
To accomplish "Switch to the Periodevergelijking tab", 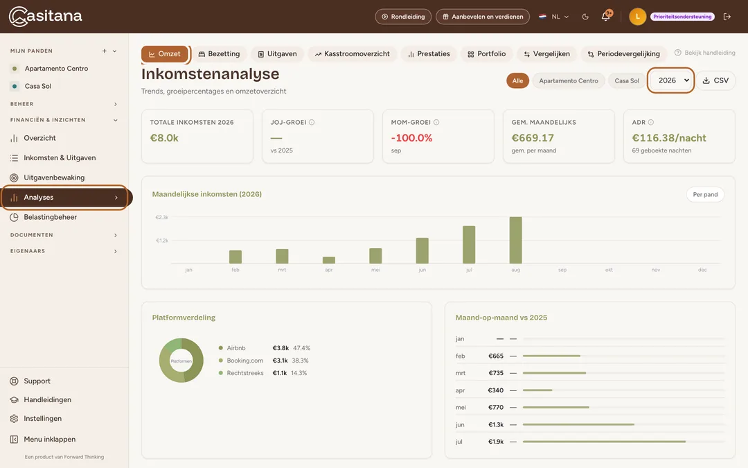I will pos(623,54).
